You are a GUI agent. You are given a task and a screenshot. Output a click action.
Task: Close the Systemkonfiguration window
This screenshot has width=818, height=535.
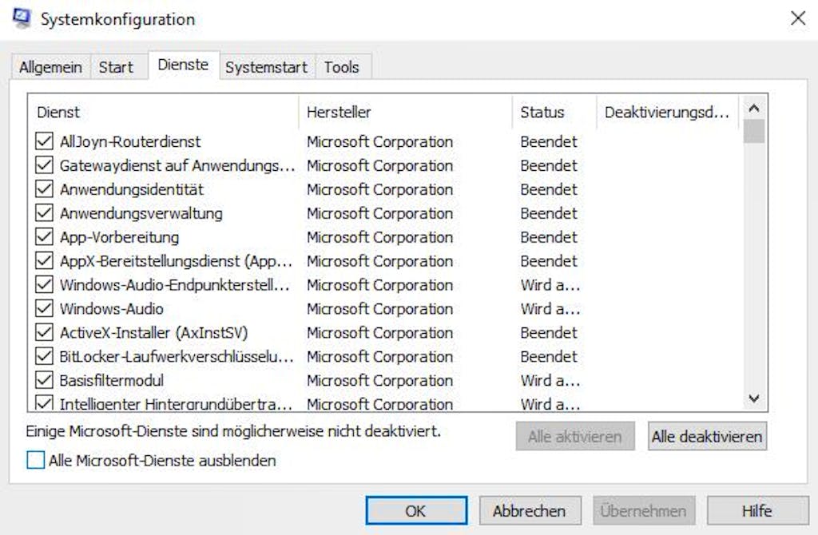click(798, 19)
